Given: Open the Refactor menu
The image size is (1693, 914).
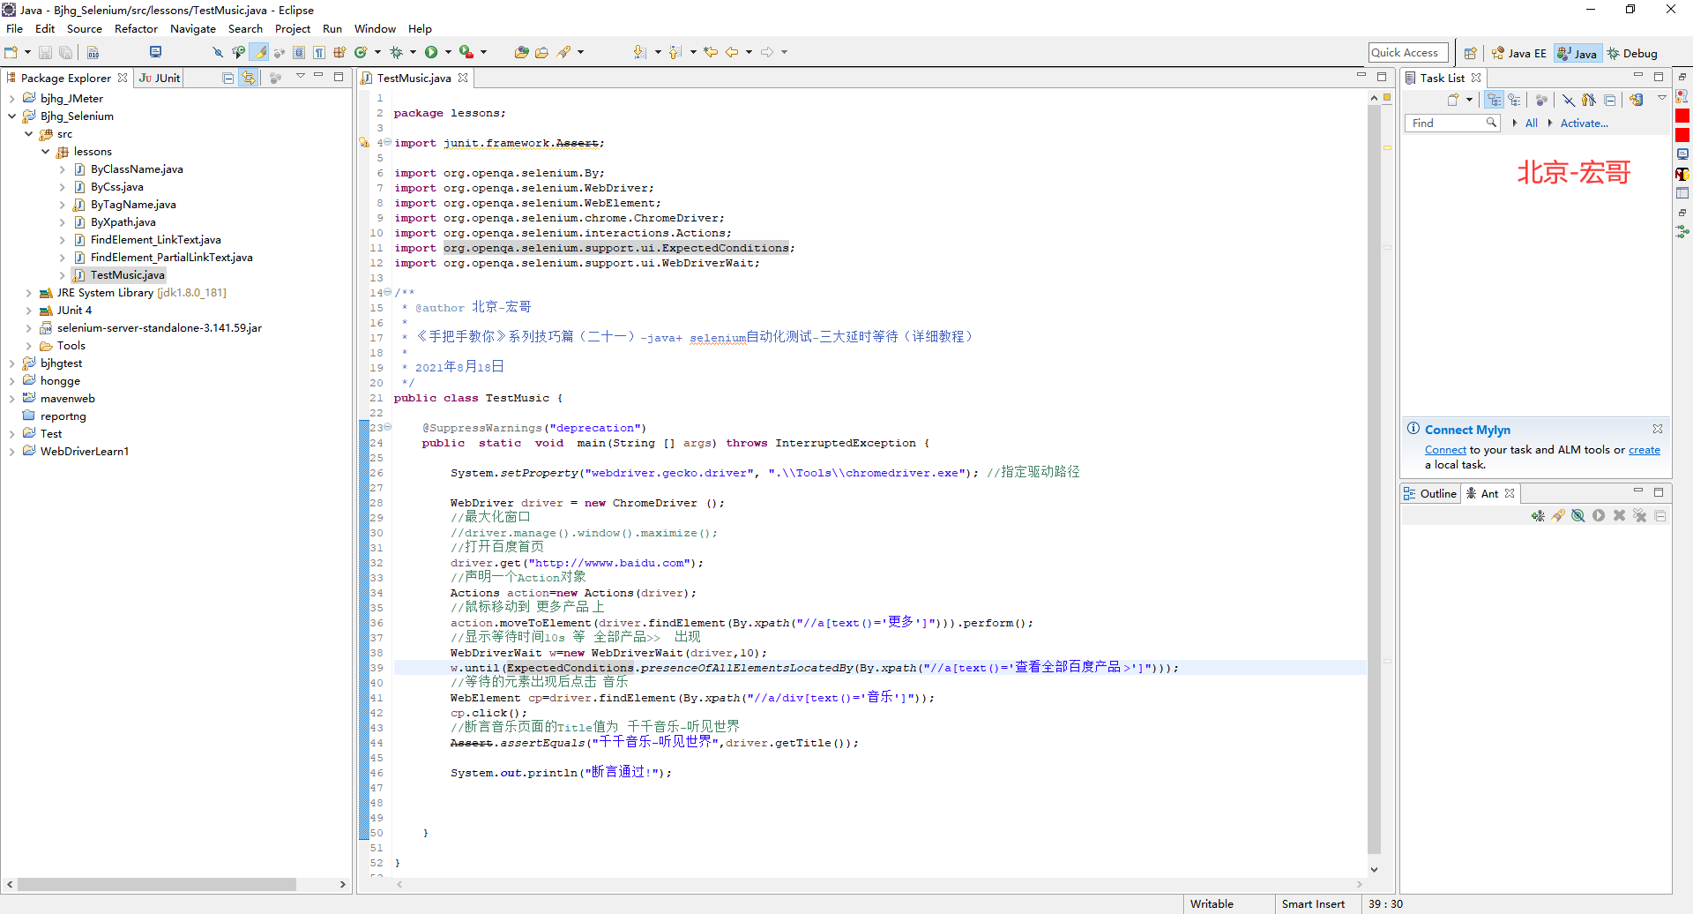Looking at the screenshot, I should click(136, 28).
